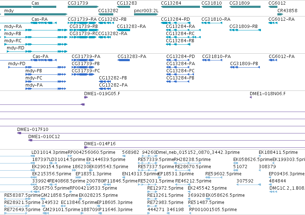Click the CG31810 gene label
This screenshot has height=215, width=305.
pos(211,3)
